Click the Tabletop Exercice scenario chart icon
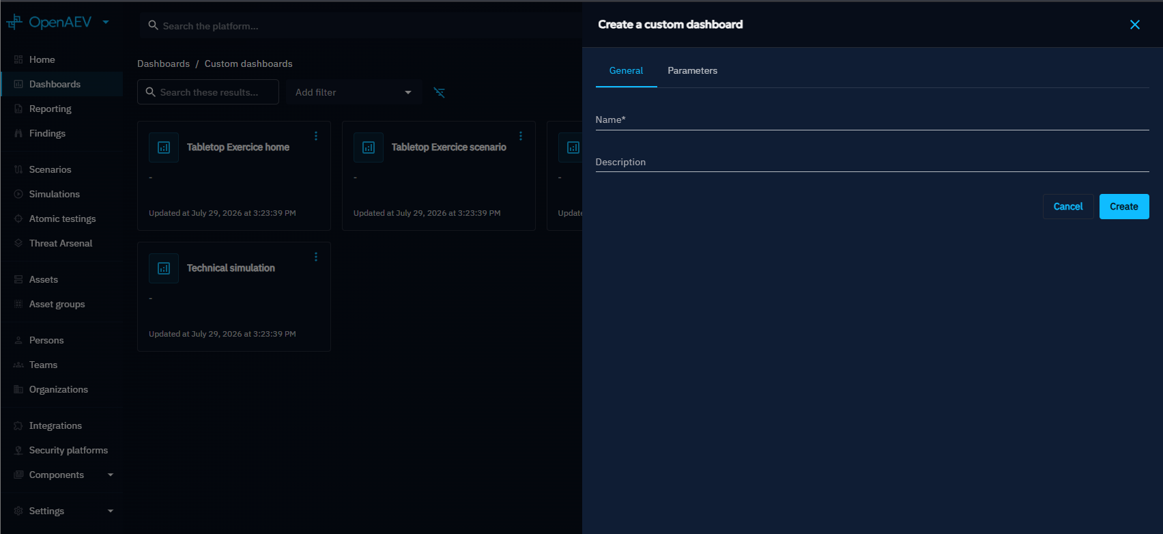1163x534 pixels. 369,147
